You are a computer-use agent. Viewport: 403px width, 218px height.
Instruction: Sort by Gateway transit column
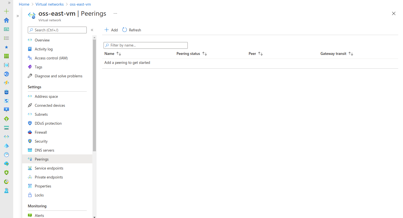[351, 54]
